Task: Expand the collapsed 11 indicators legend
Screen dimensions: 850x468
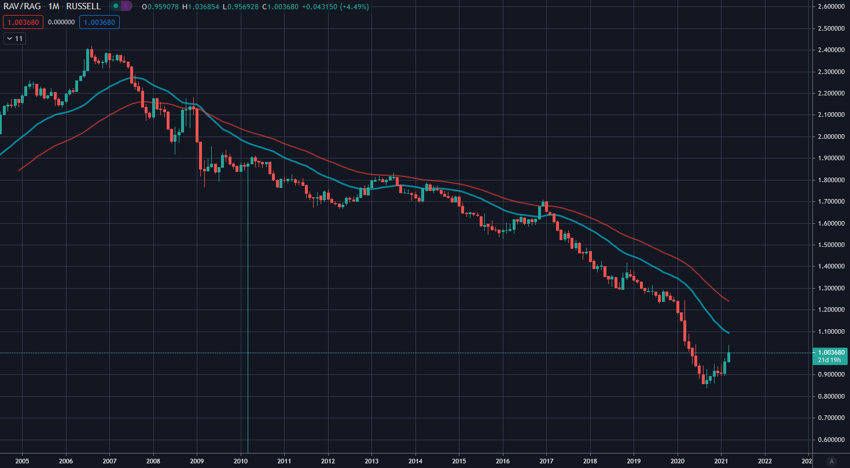Action: [14, 39]
